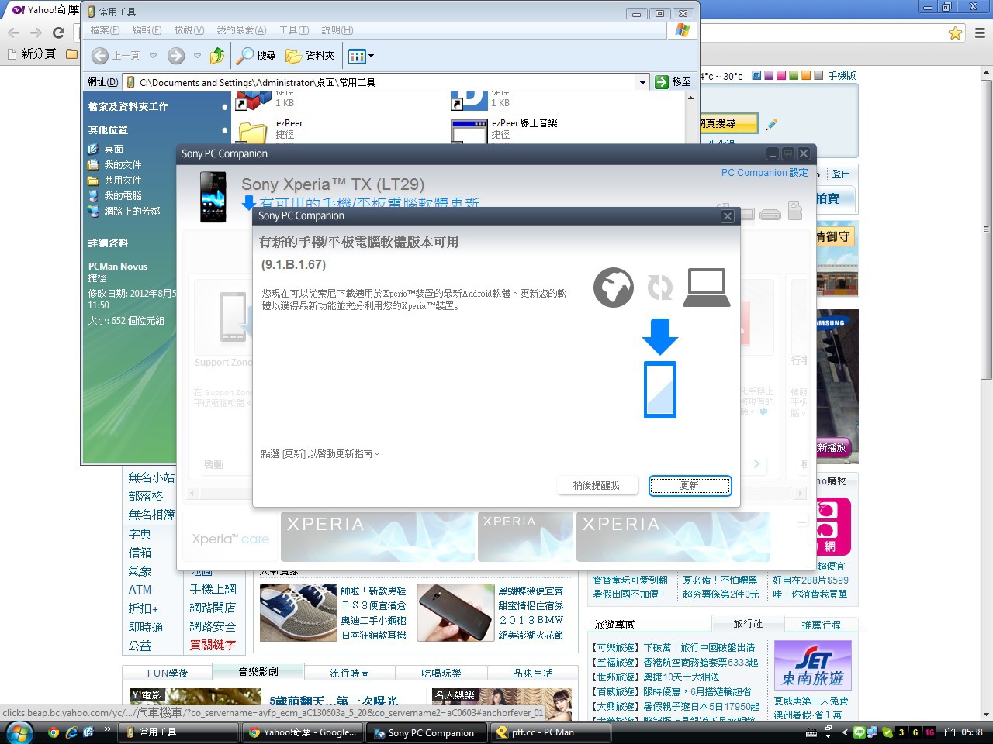Viewport: 993px width, 744px height.
Task: Open Chrome's main menu icon
Action: coord(980,33)
